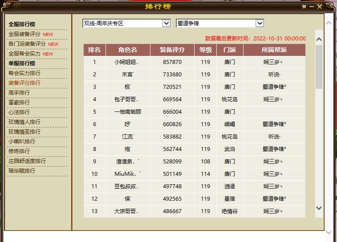This screenshot has width=337, height=242.
Task: Click level value 108
Action: [206, 162]
